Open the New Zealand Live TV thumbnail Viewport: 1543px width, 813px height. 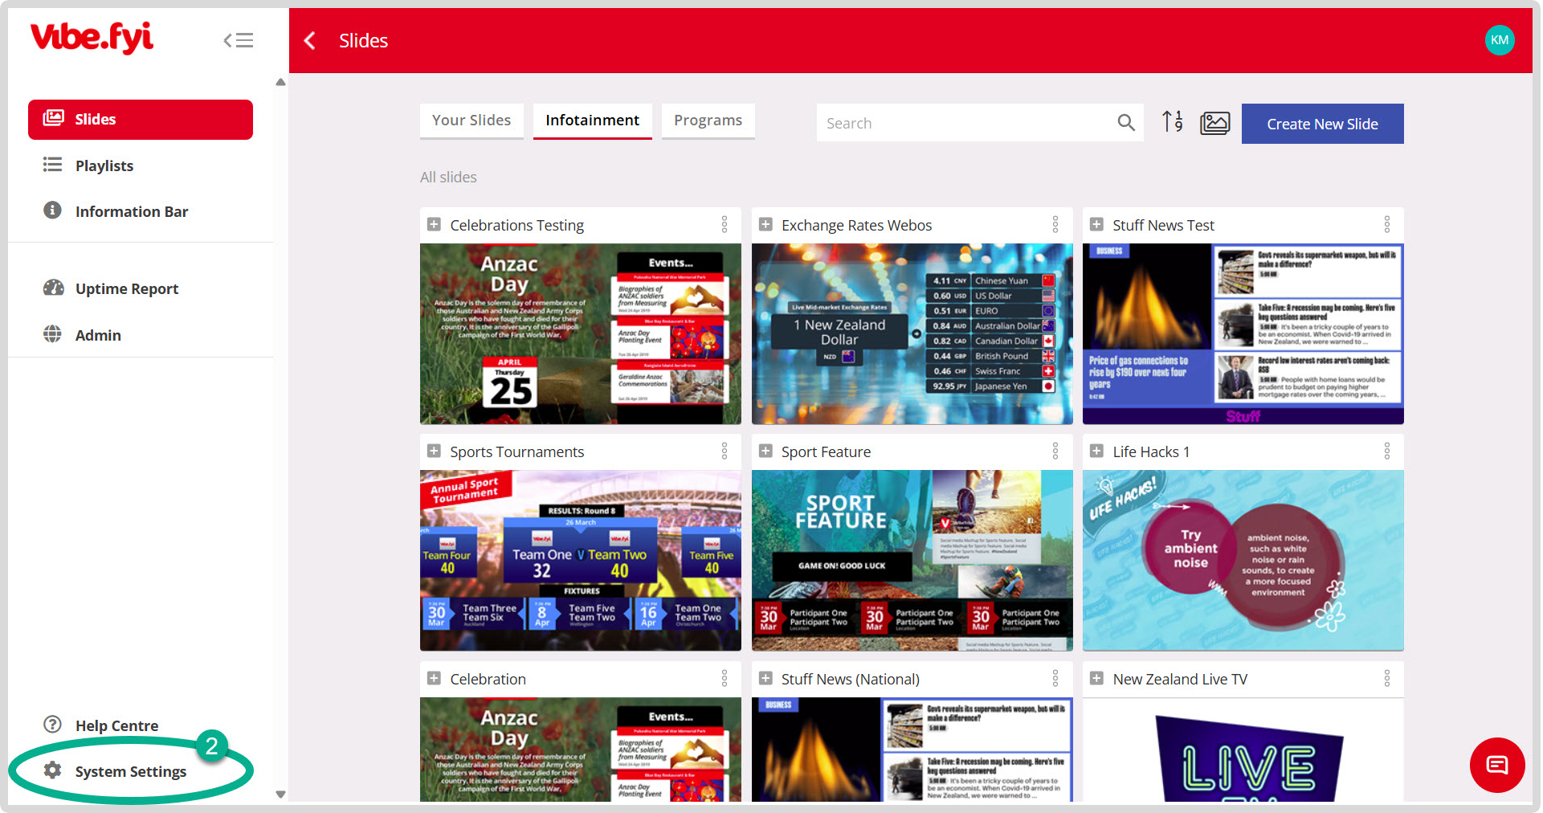[x=1243, y=750]
